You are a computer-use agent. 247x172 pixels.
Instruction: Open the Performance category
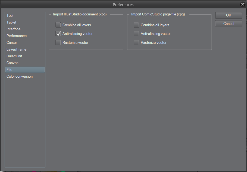coord(25,36)
